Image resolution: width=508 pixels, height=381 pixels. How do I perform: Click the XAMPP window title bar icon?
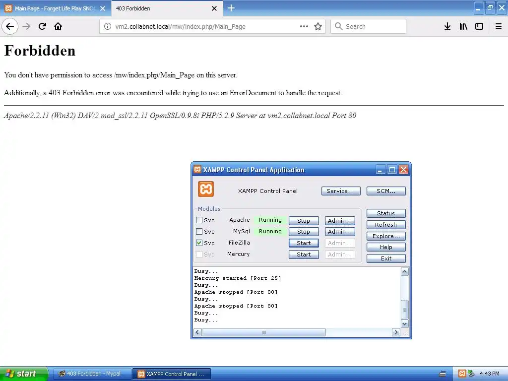(197, 169)
